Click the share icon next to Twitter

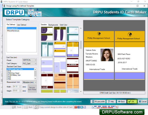point(85,107)
